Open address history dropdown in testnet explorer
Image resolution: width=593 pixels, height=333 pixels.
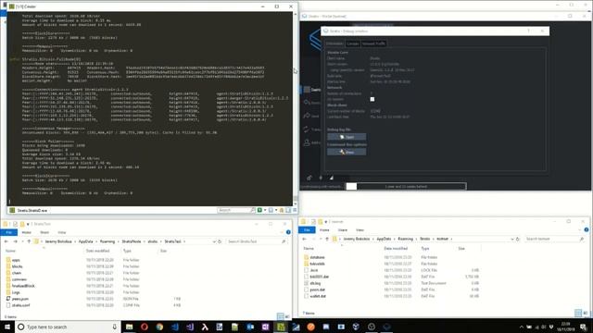coord(512,239)
